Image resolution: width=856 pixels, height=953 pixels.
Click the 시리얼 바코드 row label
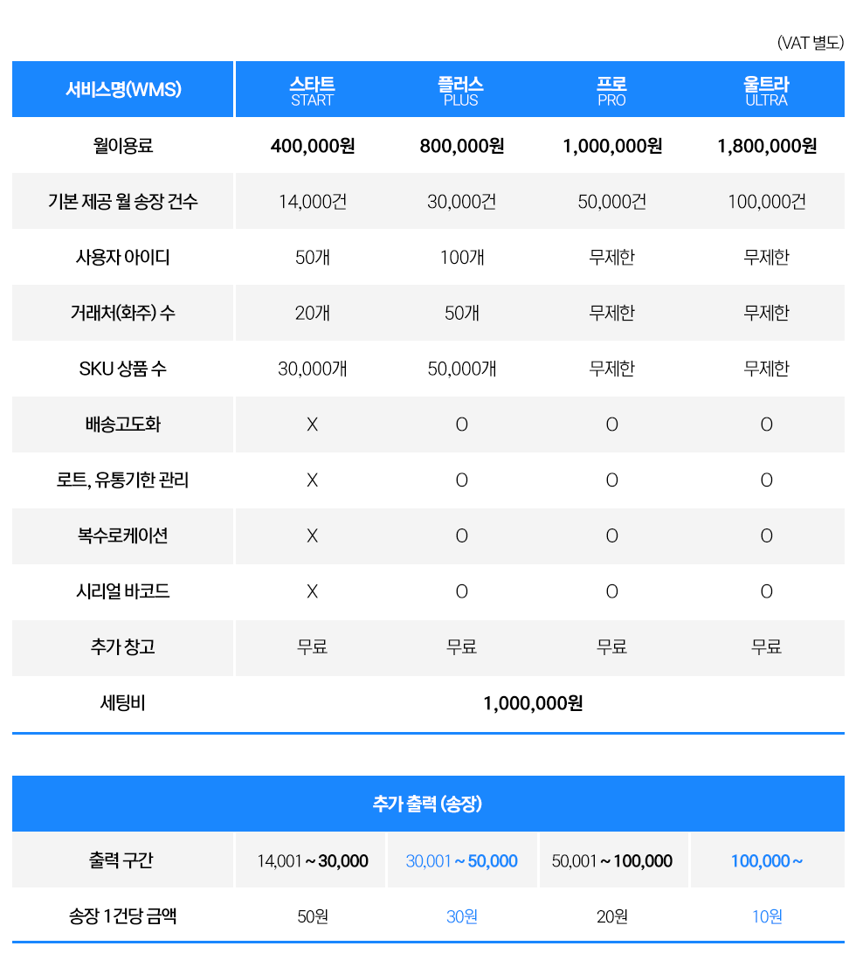coord(123,591)
